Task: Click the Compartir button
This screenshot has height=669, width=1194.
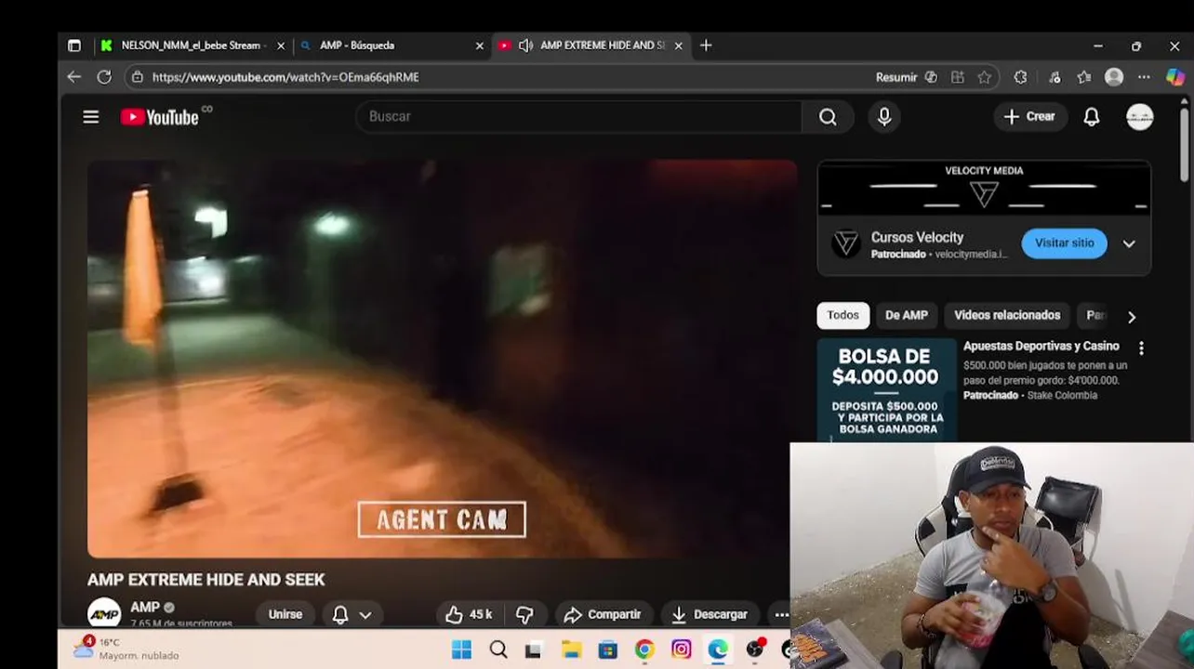Action: pyautogui.click(x=603, y=614)
